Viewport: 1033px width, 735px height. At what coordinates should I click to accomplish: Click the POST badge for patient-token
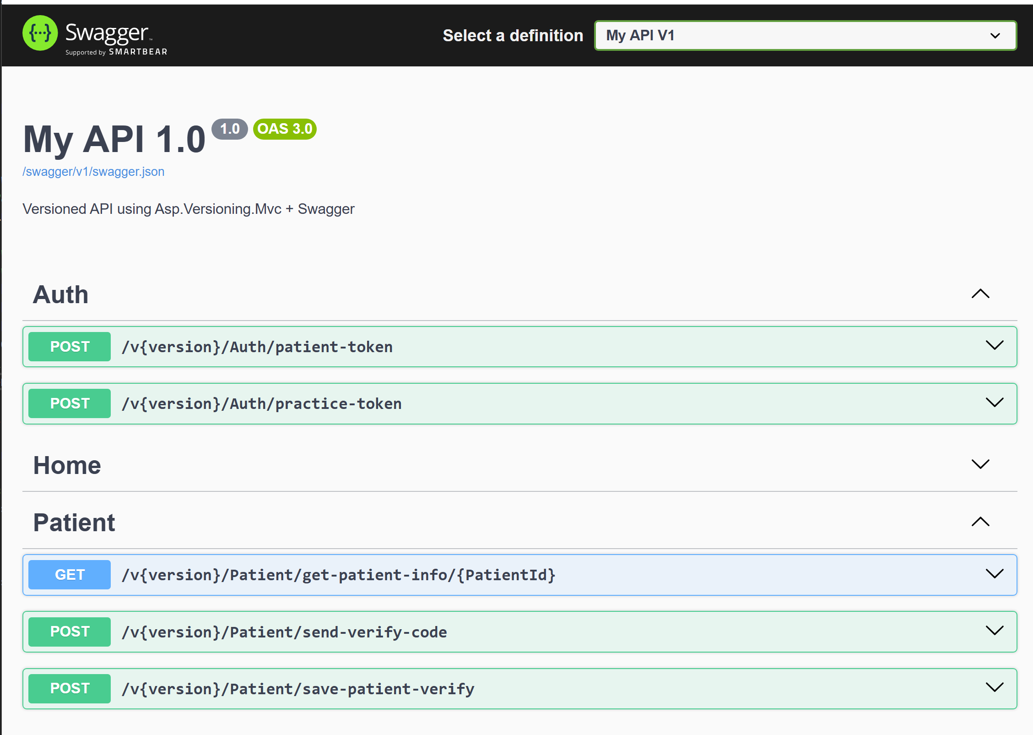point(70,347)
